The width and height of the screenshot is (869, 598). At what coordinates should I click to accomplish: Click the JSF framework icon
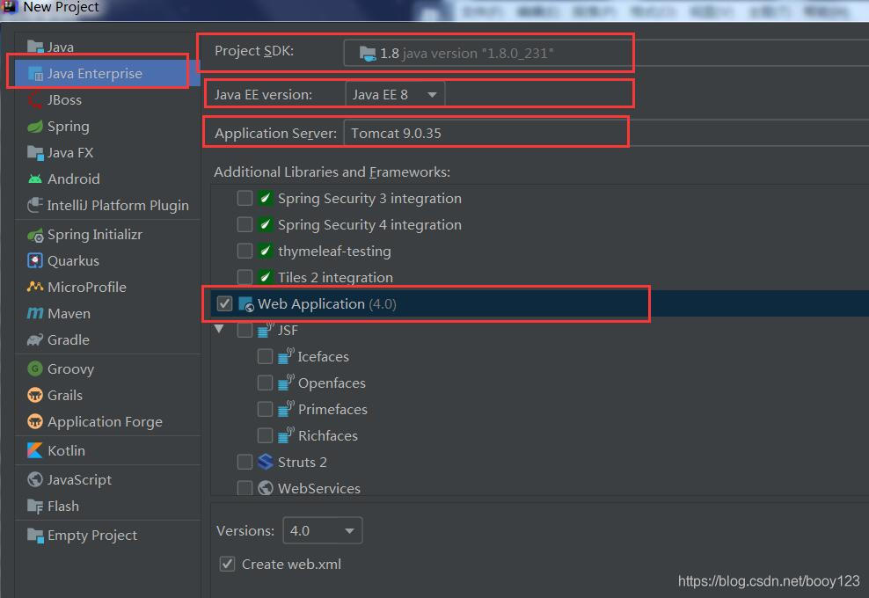pyautogui.click(x=266, y=330)
